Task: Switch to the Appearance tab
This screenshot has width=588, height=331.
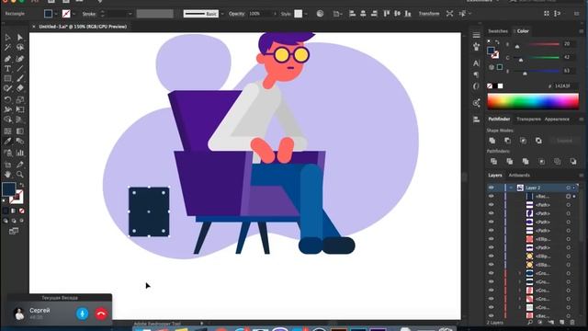Action: pyautogui.click(x=557, y=119)
